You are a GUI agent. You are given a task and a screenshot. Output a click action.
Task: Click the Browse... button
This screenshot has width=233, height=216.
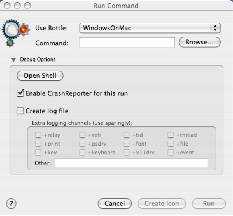(x=200, y=42)
